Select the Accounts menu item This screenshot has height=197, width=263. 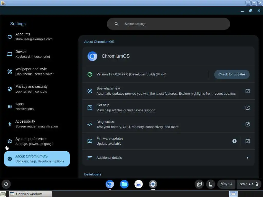(x=37, y=37)
